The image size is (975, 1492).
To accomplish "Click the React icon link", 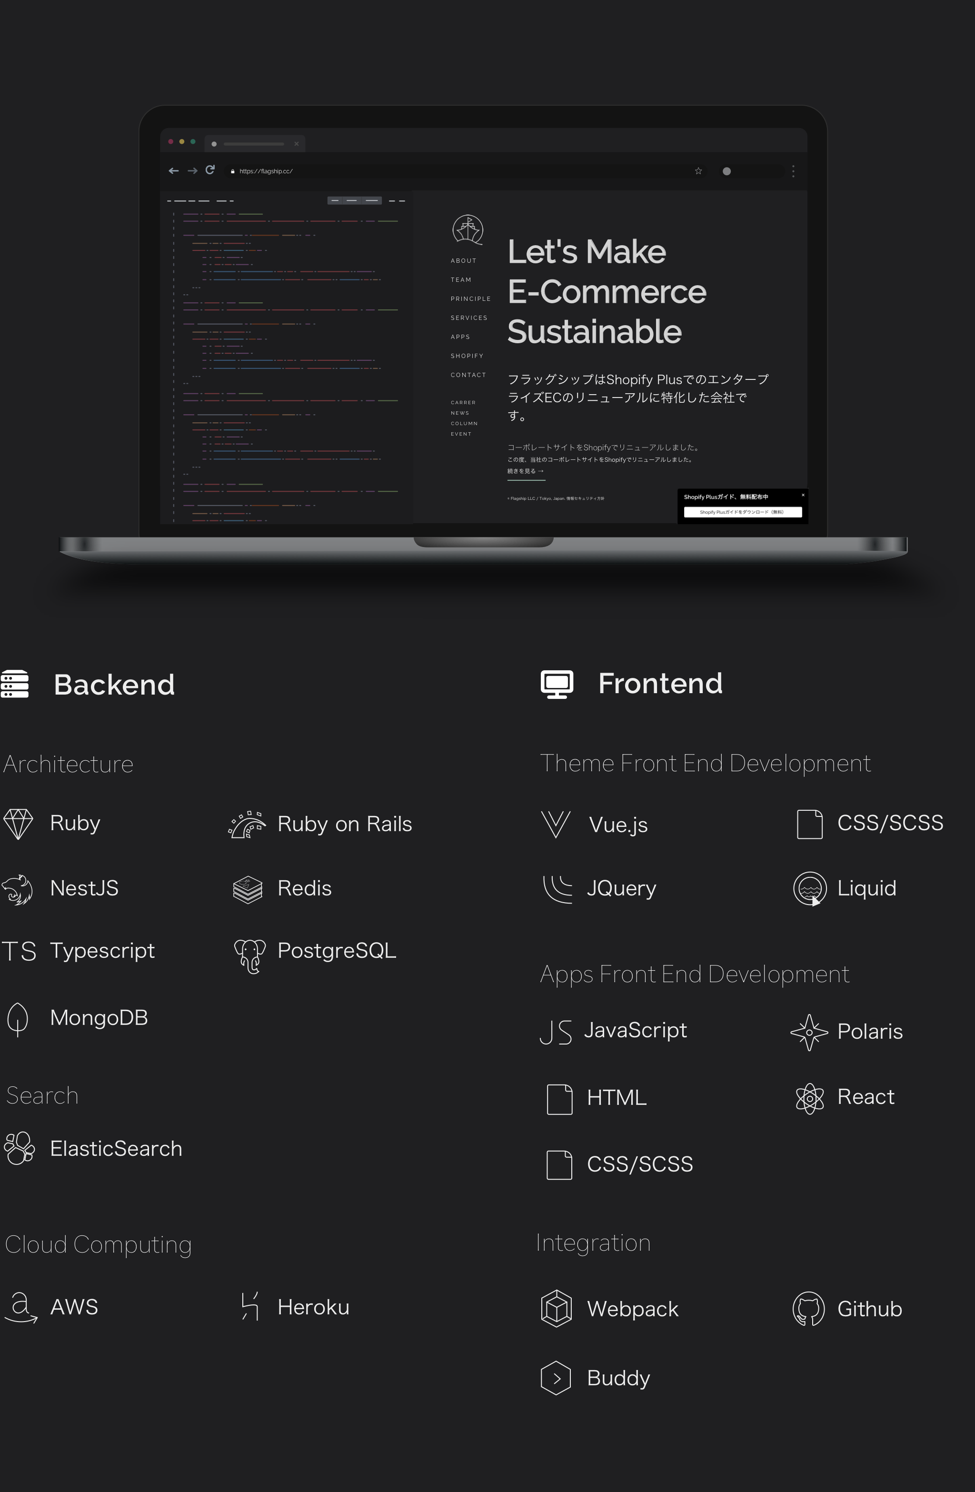I will tap(811, 1097).
